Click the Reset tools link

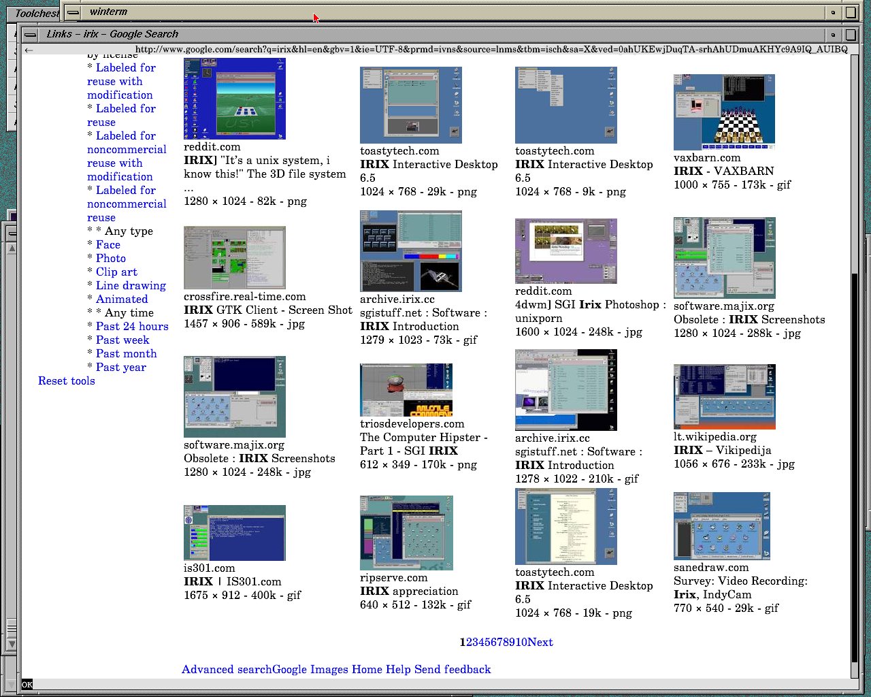pos(67,381)
